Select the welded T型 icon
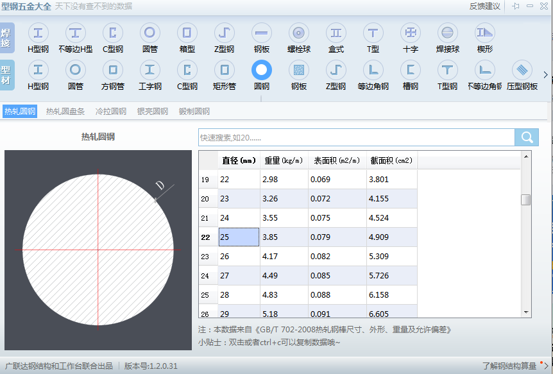The height and width of the screenshot is (374, 553). (x=373, y=33)
